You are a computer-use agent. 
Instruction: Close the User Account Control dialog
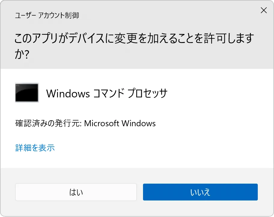click(x=263, y=11)
